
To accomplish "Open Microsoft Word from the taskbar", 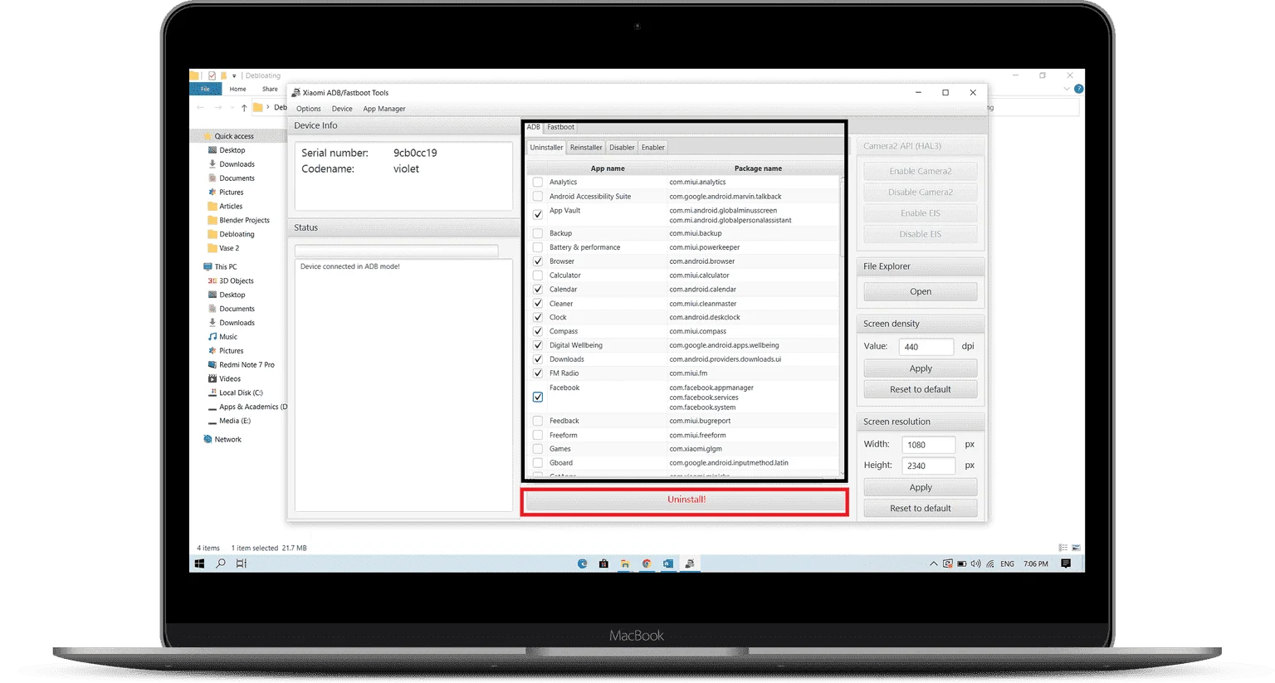I will click(x=668, y=563).
